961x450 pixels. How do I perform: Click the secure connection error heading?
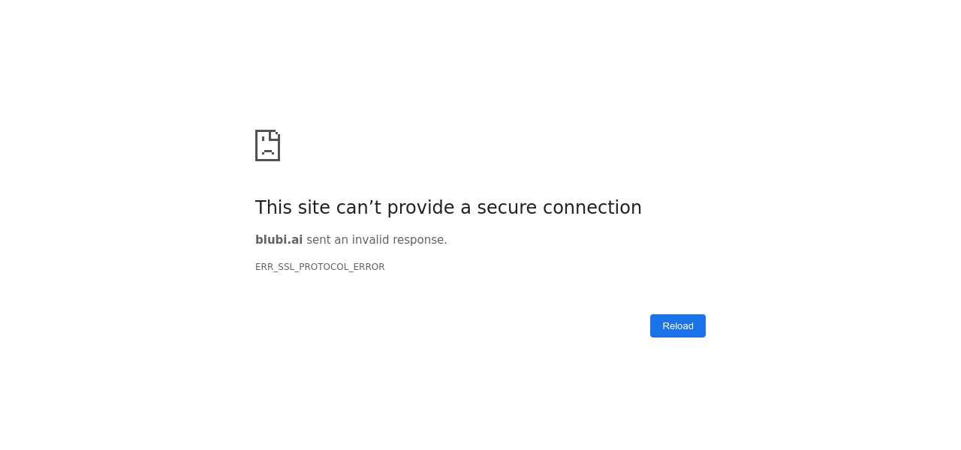(x=448, y=208)
